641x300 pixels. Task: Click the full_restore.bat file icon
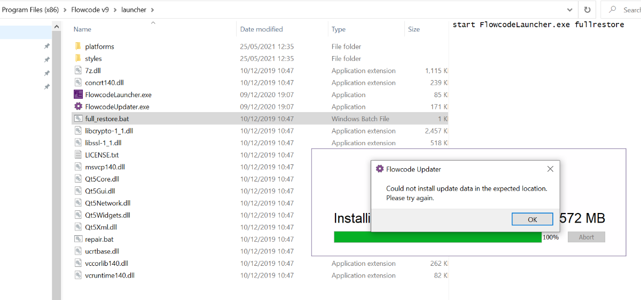(x=78, y=119)
